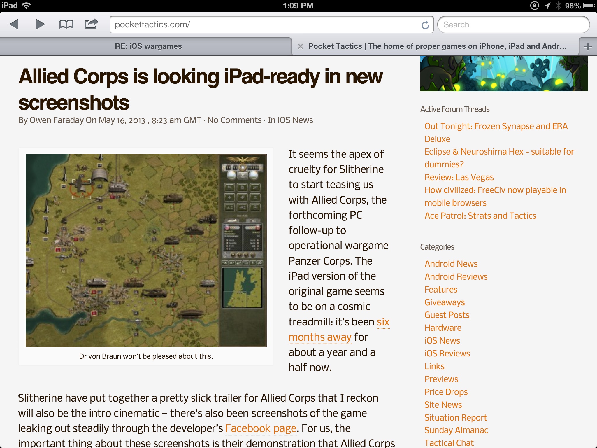Open the Facebook page link
Image resolution: width=597 pixels, height=448 pixels.
point(261,428)
